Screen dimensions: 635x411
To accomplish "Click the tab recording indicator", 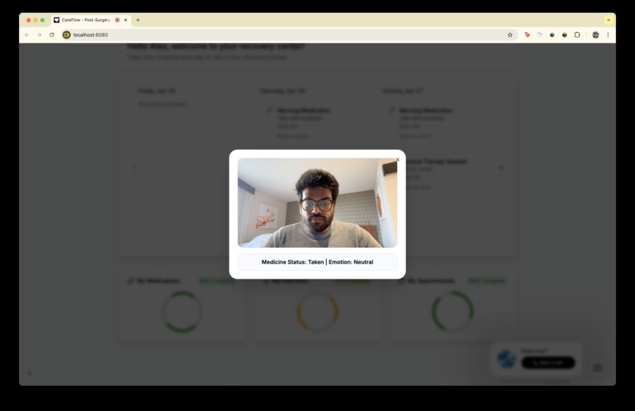I will 117,20.
